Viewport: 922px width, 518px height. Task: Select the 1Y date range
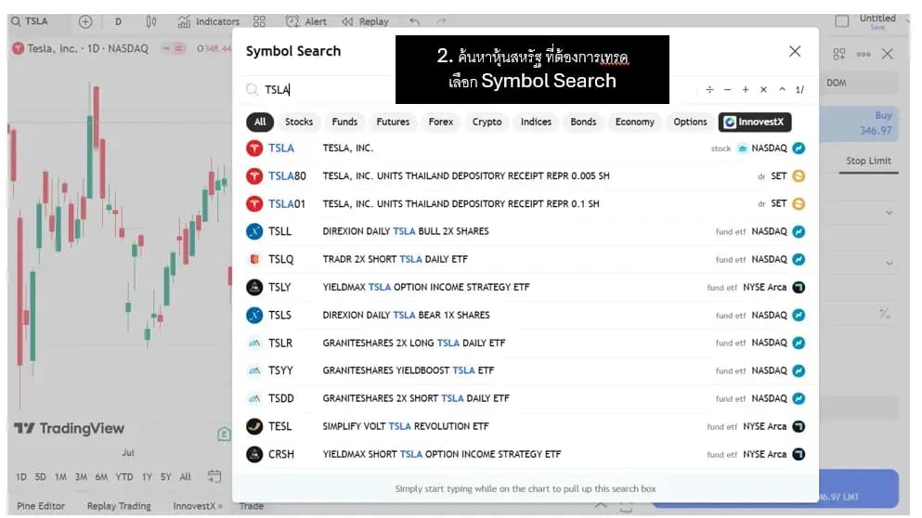(147, 477)
